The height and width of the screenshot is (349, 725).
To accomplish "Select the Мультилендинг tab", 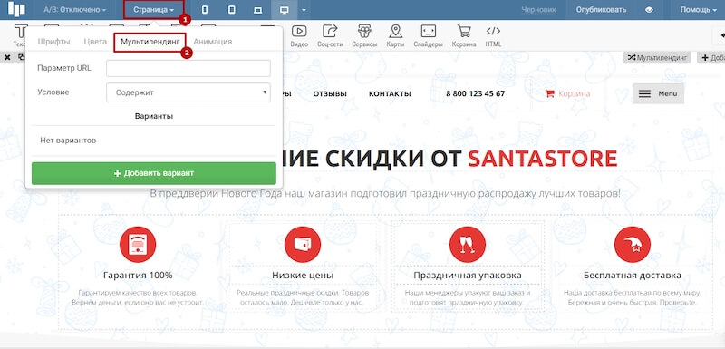I will pyautogui.click(x=150, y=42).
